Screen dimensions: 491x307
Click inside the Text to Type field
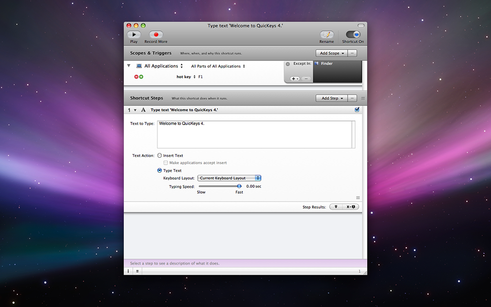[254, 134]
